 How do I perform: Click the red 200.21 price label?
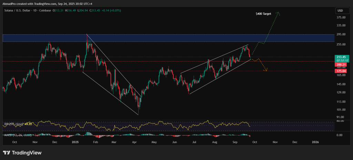(342, 64)
